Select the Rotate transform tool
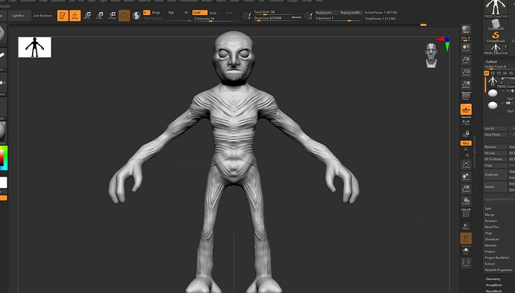The image size is (515, 293). [x=112, y=16]
